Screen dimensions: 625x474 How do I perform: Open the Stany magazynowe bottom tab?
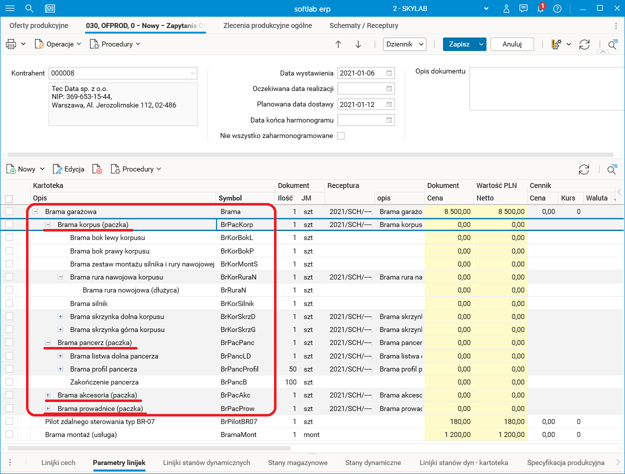coord(297,462)
